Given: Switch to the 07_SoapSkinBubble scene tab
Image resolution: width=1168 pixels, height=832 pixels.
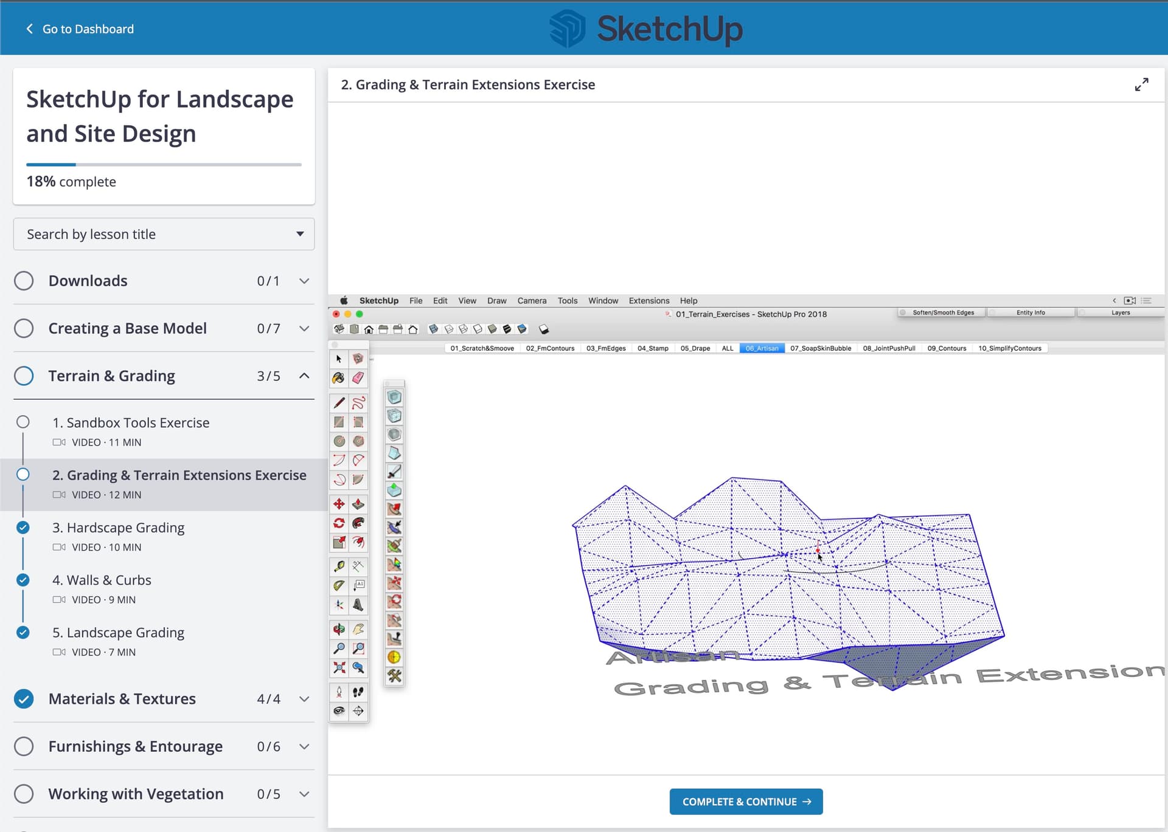Looking at the screenshot, I should (x=820, y=348).
